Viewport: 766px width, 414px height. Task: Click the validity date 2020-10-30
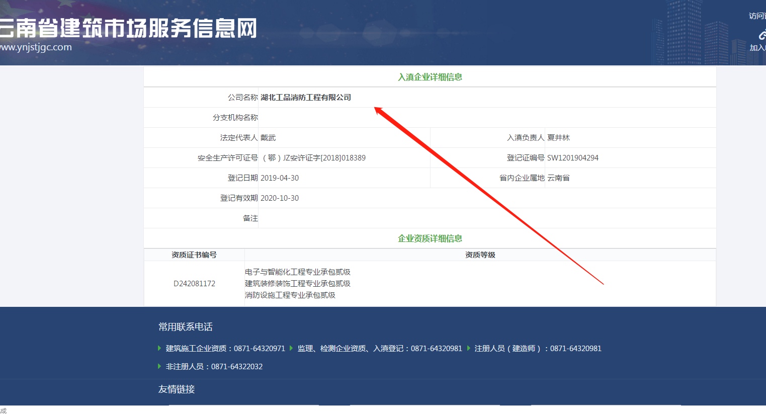280,198
